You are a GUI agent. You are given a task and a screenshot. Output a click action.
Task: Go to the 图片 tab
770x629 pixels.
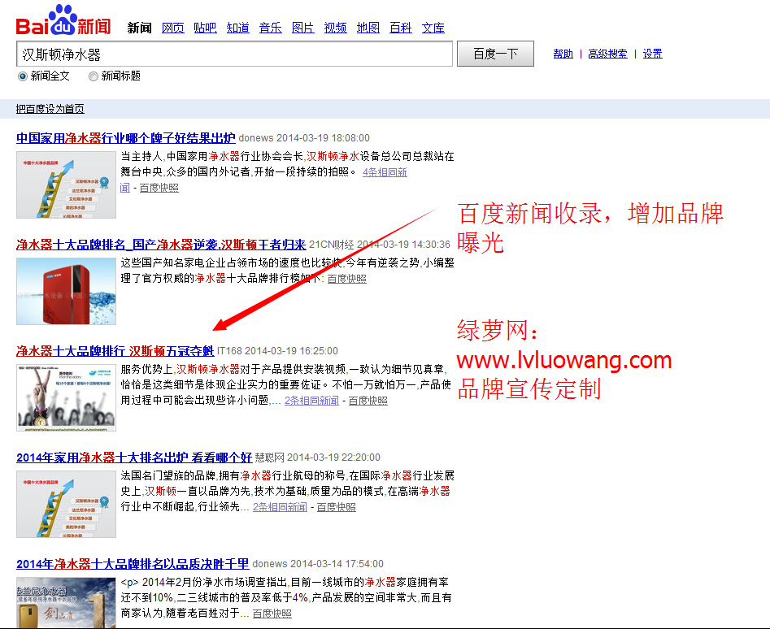[x=303, y=28]
